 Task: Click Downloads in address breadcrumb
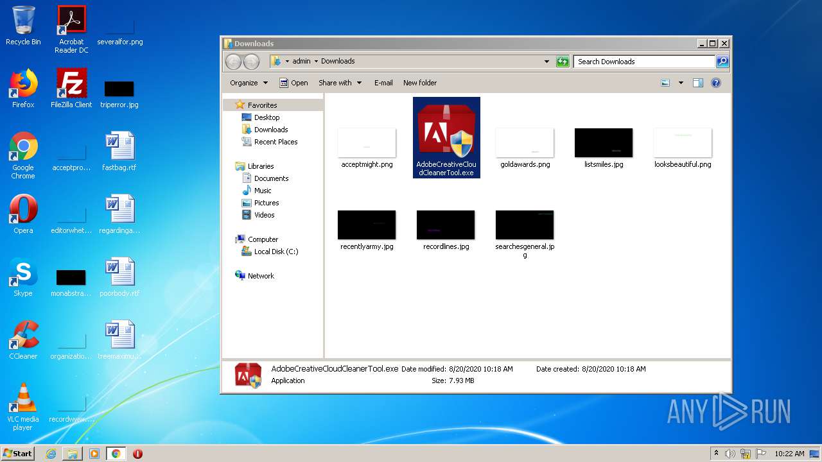point(338,62)
